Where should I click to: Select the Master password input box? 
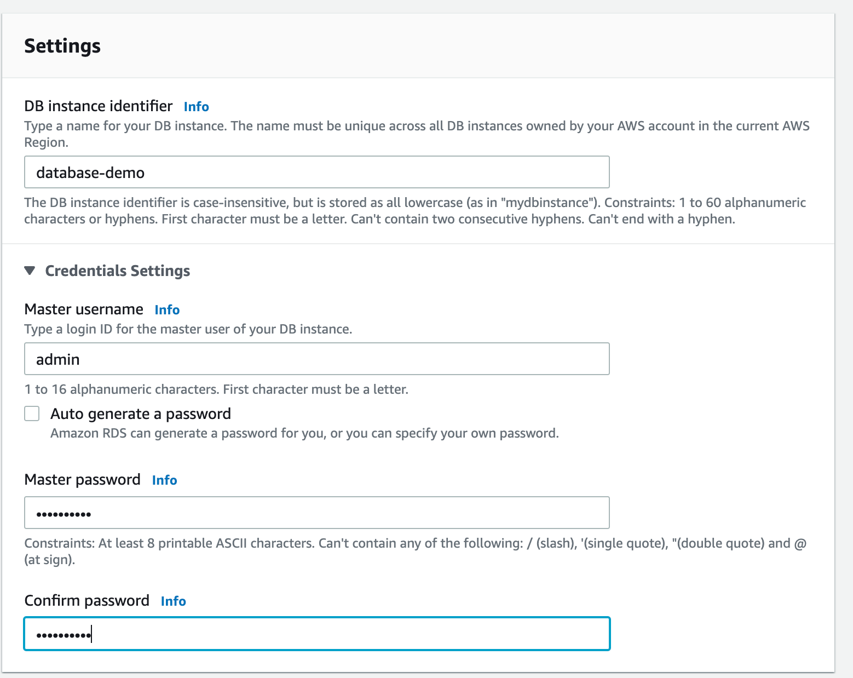317,513
